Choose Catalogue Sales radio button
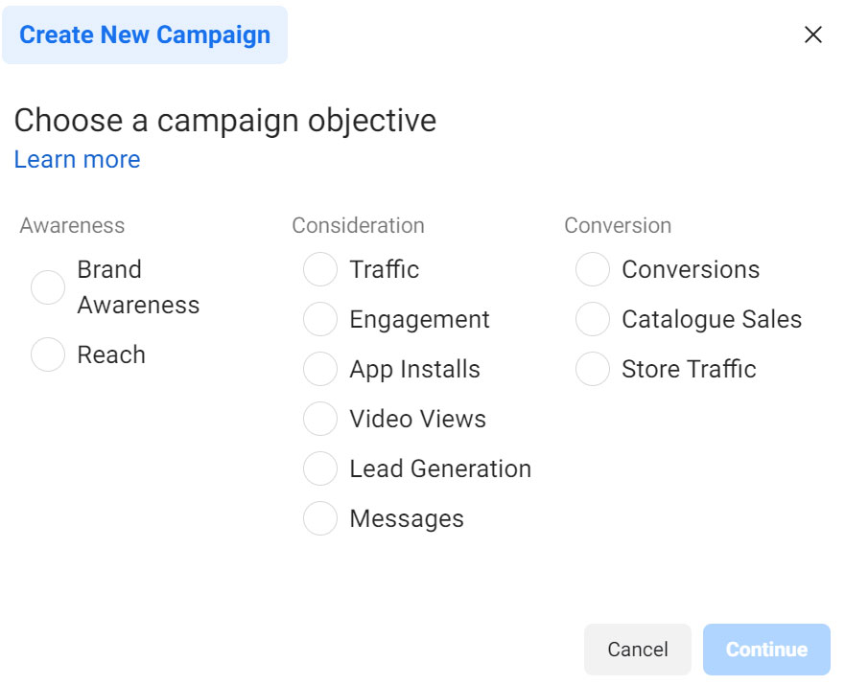 593,320
